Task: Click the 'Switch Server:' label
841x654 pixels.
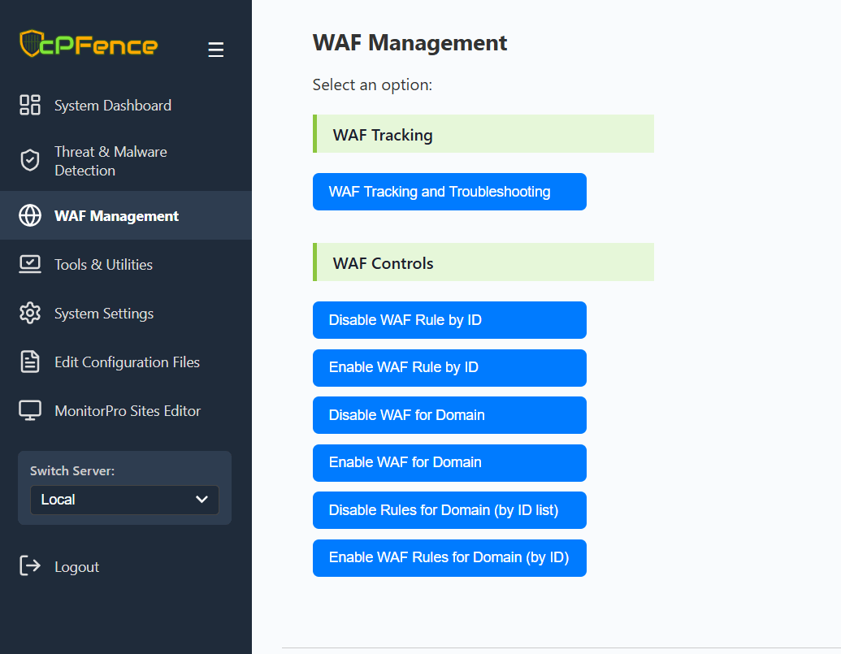Action: [72, 470]
